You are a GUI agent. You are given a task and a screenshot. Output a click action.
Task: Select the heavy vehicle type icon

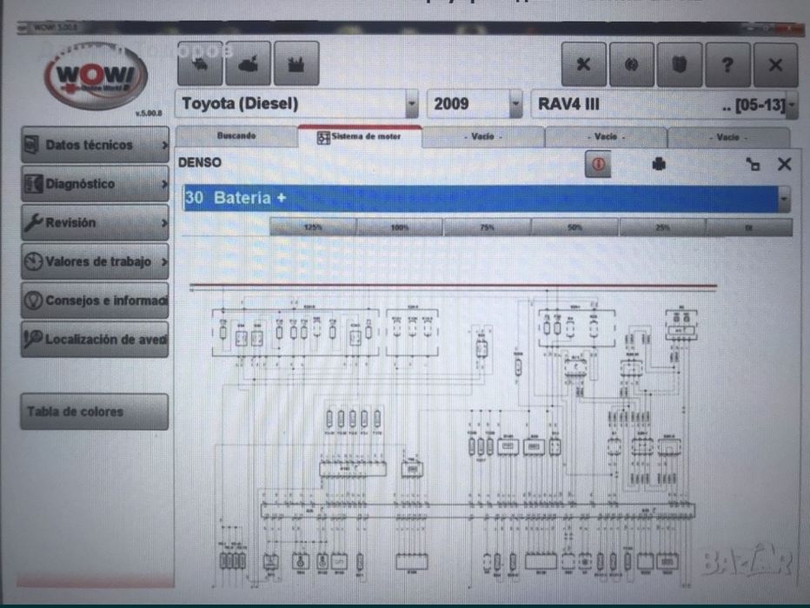tap(296, 63)
